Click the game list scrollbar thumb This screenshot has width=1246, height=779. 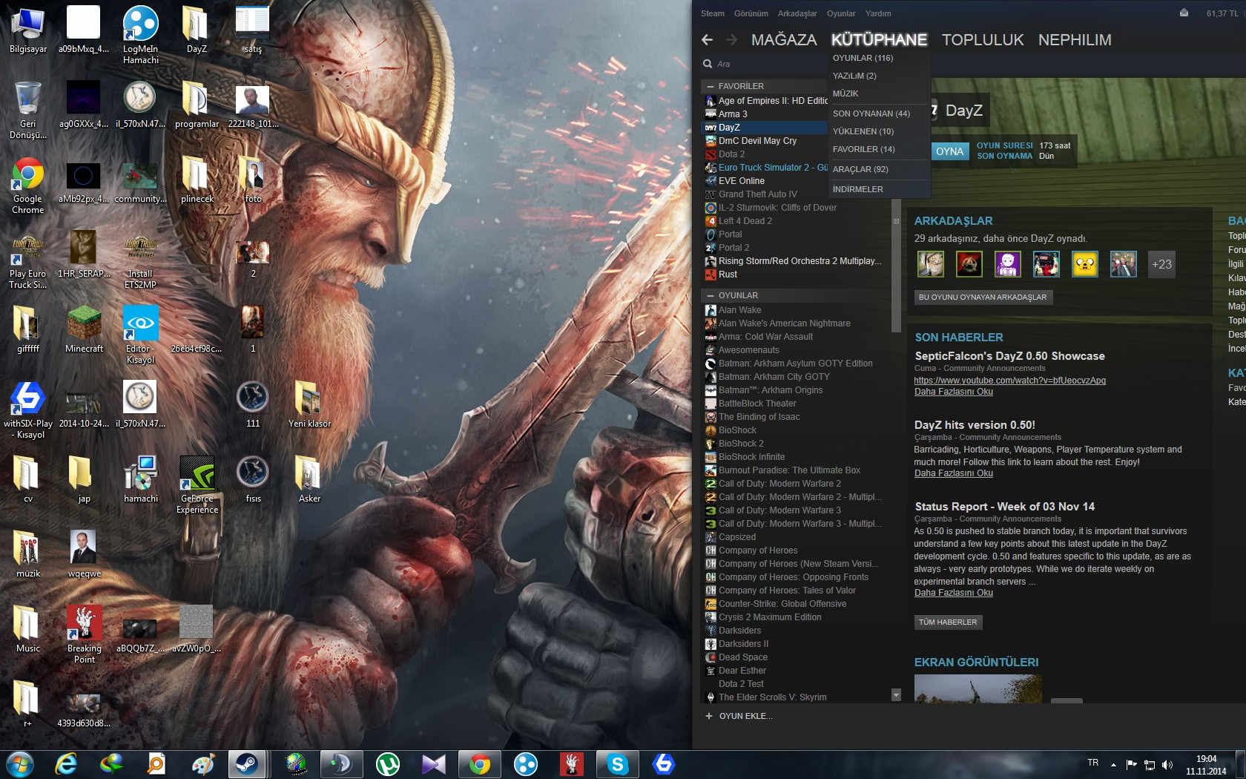tap(896, 221)
